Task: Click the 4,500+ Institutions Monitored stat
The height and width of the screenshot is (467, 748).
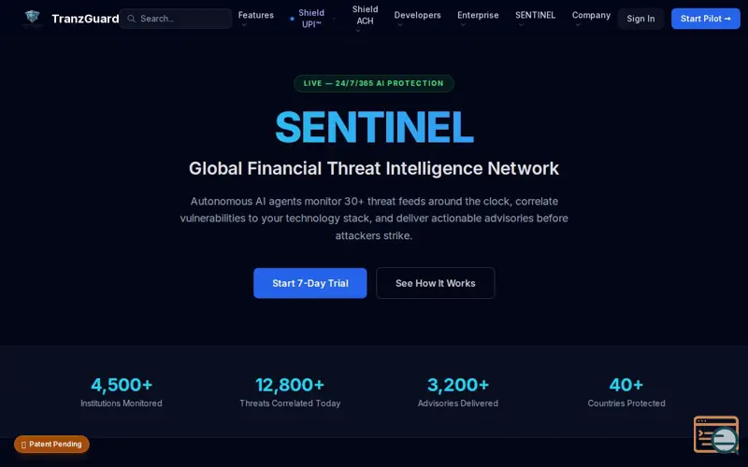Action: coord(122,391)
